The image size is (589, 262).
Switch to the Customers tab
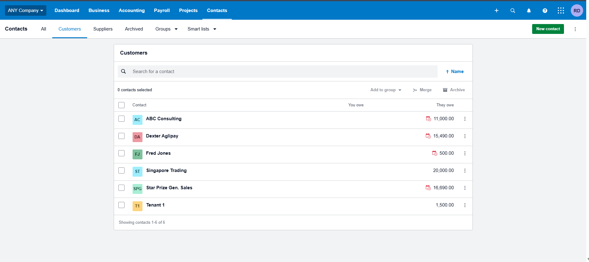70,29
